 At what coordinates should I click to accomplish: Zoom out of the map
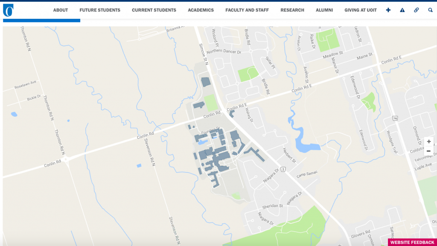[x=428, y=151]
